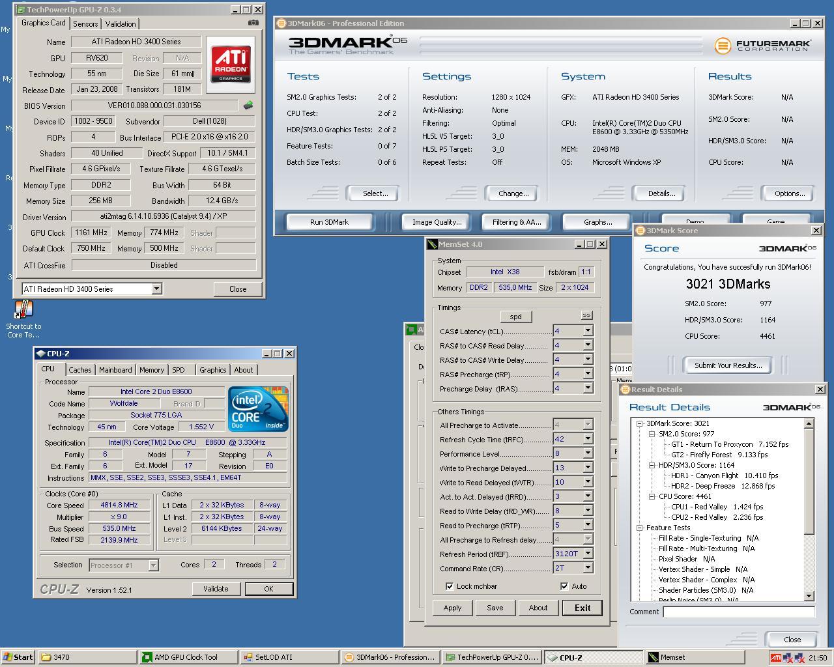The image size is (834, 667).
Task: Click Details... under System in 3DMark06
Action: click(x=661, y=193)
